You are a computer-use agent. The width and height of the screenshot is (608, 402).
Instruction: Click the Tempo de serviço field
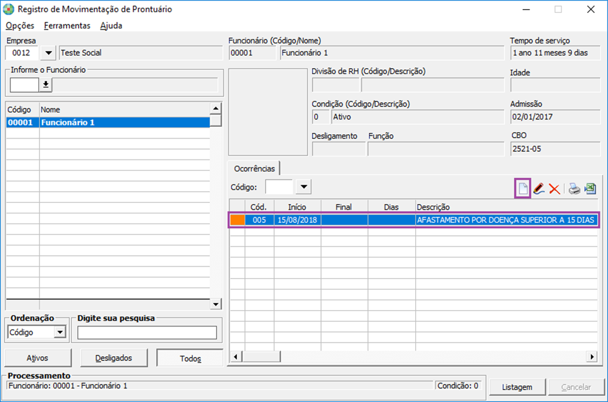555,53
